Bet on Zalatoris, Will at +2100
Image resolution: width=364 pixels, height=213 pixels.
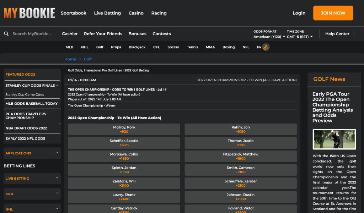click(124, 183)
